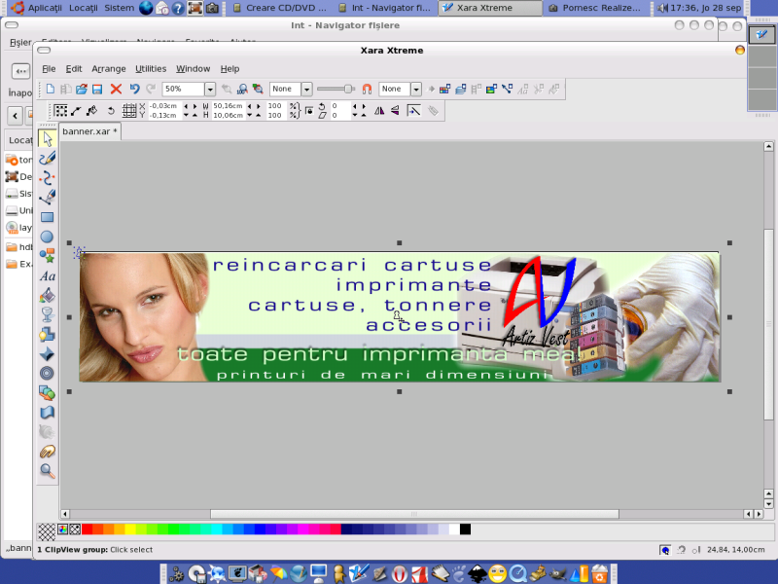This screenshot has height=584, width=778.
Task: Select the Freehand and Brush tool
Action: [47, 159]
